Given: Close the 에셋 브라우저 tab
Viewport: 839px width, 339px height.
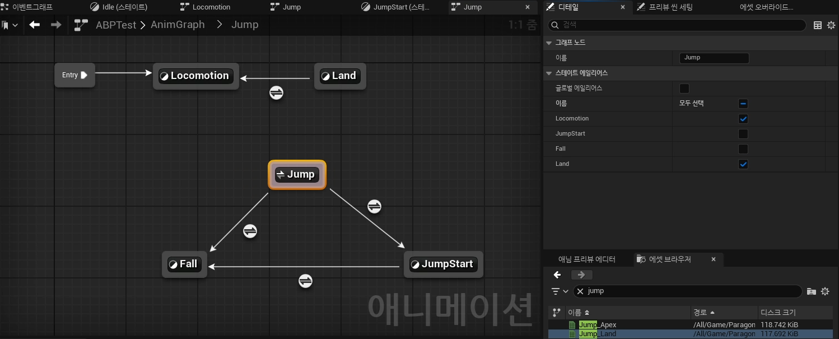Looking at the screenshot, I should click(x=714, y=259).
